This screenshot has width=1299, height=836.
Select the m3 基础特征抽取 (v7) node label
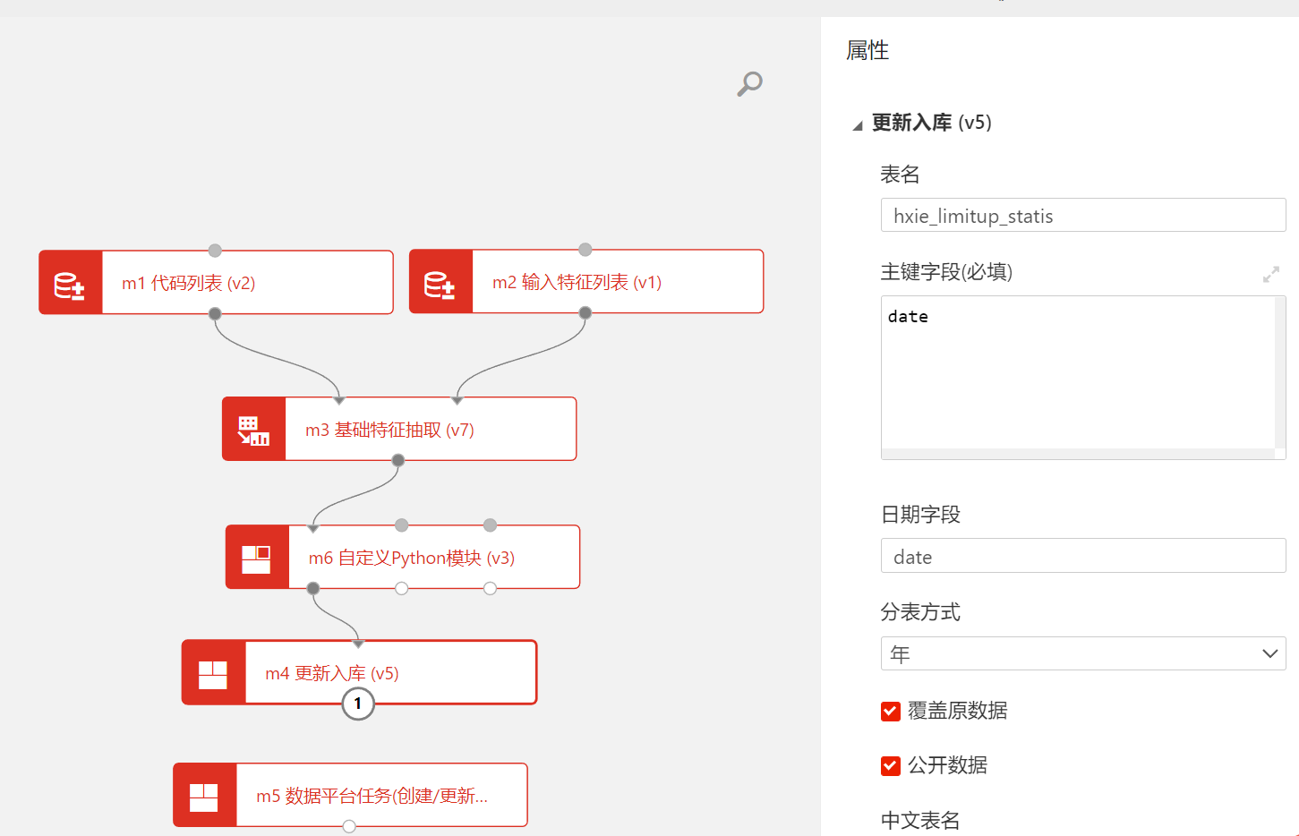click(x=389, y=430)
